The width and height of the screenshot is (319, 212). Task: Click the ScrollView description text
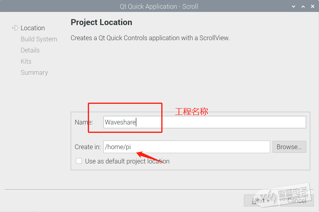click(150, 38)
